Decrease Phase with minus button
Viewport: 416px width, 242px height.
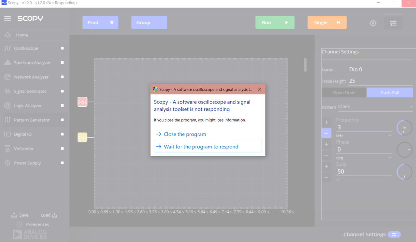click(326, 155)
